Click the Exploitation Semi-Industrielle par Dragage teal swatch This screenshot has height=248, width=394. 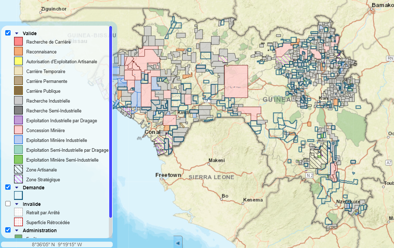point(18,150)
